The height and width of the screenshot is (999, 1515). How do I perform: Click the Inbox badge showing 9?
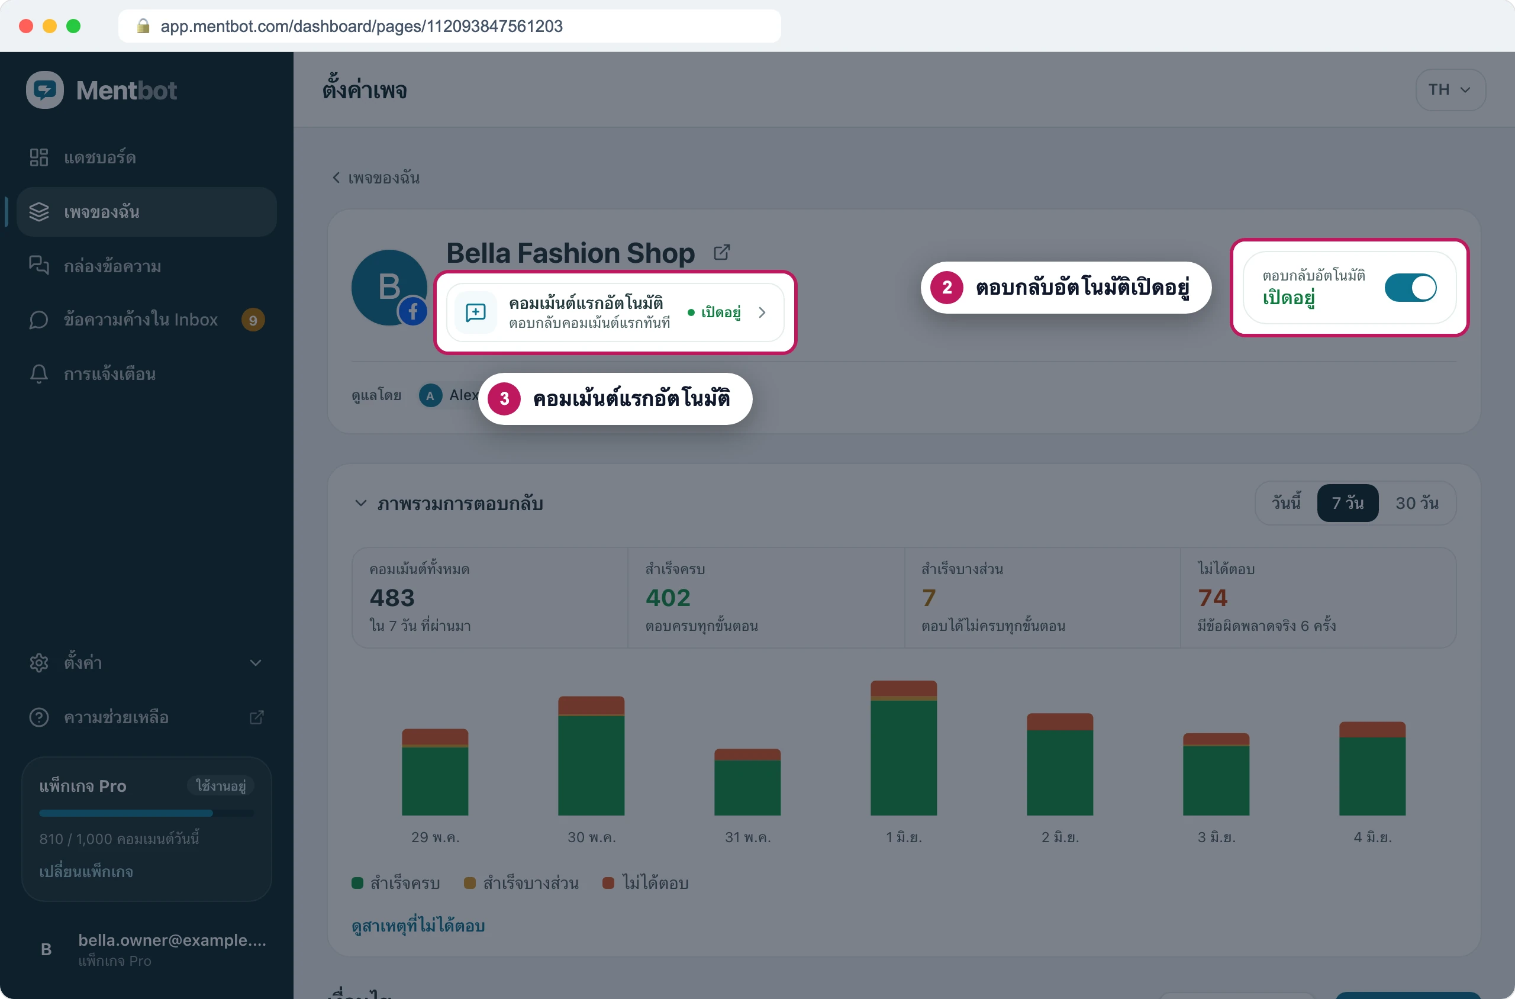point(253,320)
